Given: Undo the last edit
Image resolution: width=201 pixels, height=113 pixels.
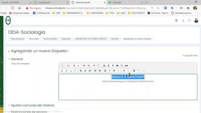Looking at the screenshot, I should pos(124,71).
